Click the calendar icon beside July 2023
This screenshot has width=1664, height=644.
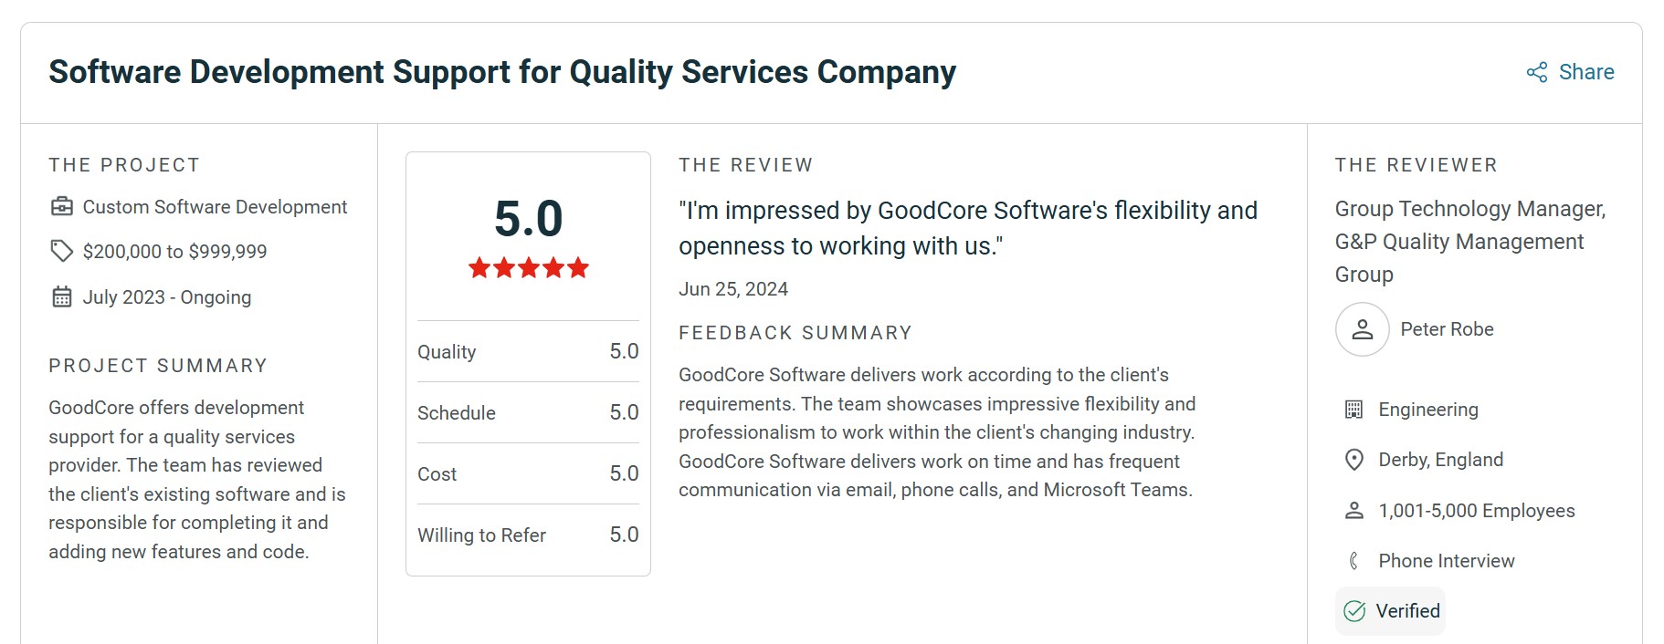click(62, 297)
